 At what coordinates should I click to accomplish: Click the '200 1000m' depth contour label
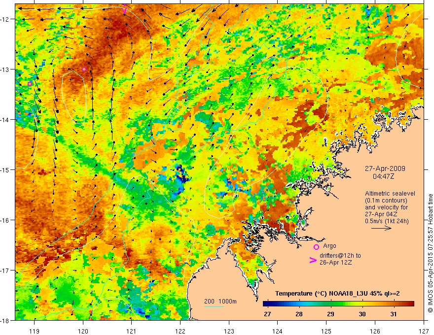tap(220, 301)
